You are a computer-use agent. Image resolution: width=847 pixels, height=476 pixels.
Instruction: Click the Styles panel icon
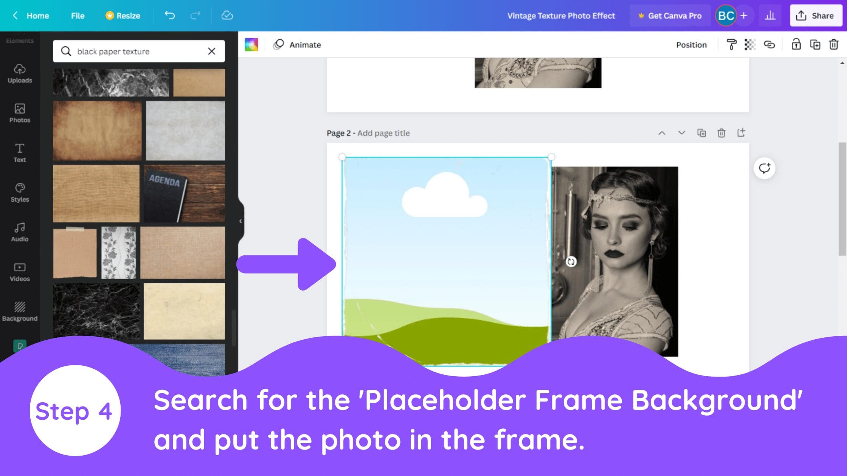click(19, 192)
